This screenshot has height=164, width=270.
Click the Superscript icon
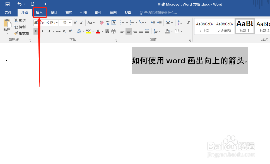pos(70,31)
